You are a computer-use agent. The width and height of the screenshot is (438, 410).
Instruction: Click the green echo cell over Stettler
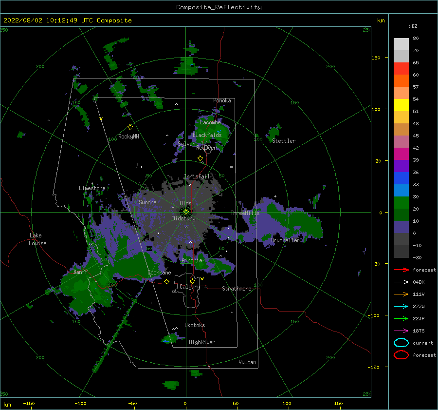(x=274, y=133)
